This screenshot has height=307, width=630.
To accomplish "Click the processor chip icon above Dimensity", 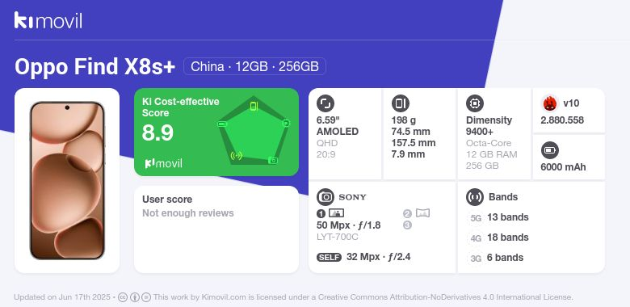I will click(x=475, y=103).
